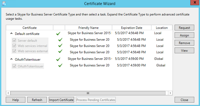This screenshot has width=200, height=106.
Task: Click the horizontal scrollbar right arrow
Action: [170, 93]
